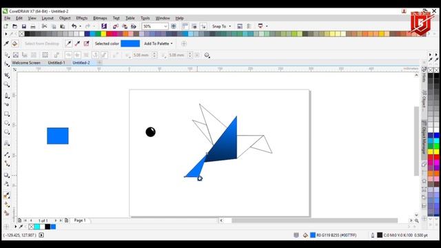Click the Paste icon in toolbar

(x=63, y=26)
